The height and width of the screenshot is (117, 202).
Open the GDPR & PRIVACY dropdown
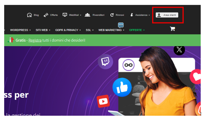(68, 30)
